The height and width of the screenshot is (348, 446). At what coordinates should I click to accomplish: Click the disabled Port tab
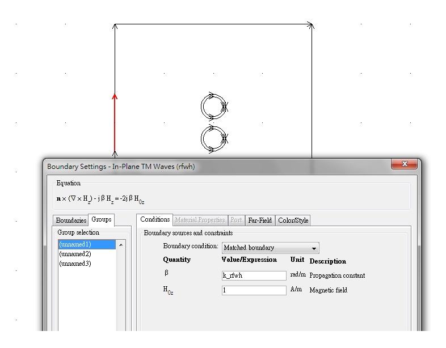click(236, 220)
